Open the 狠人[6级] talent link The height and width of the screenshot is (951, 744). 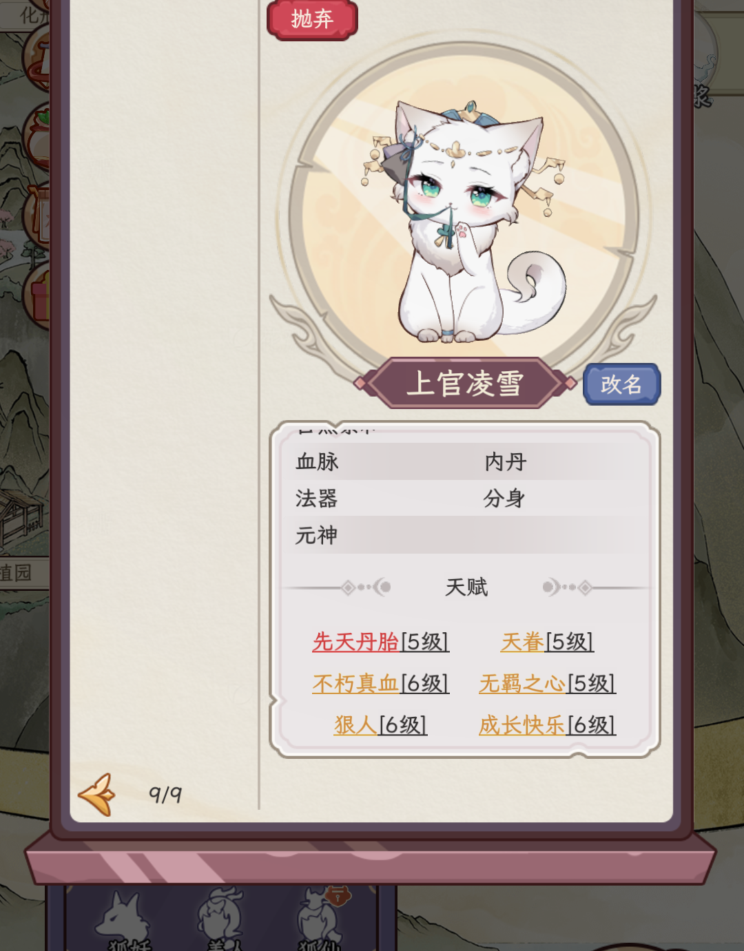point(380,724)
